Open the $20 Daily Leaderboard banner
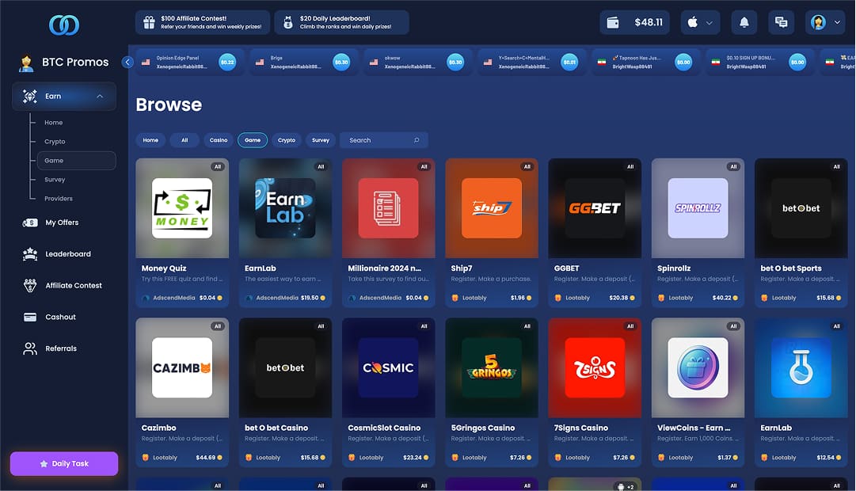This screenshot has height=491, width=856. coord(342,22)
